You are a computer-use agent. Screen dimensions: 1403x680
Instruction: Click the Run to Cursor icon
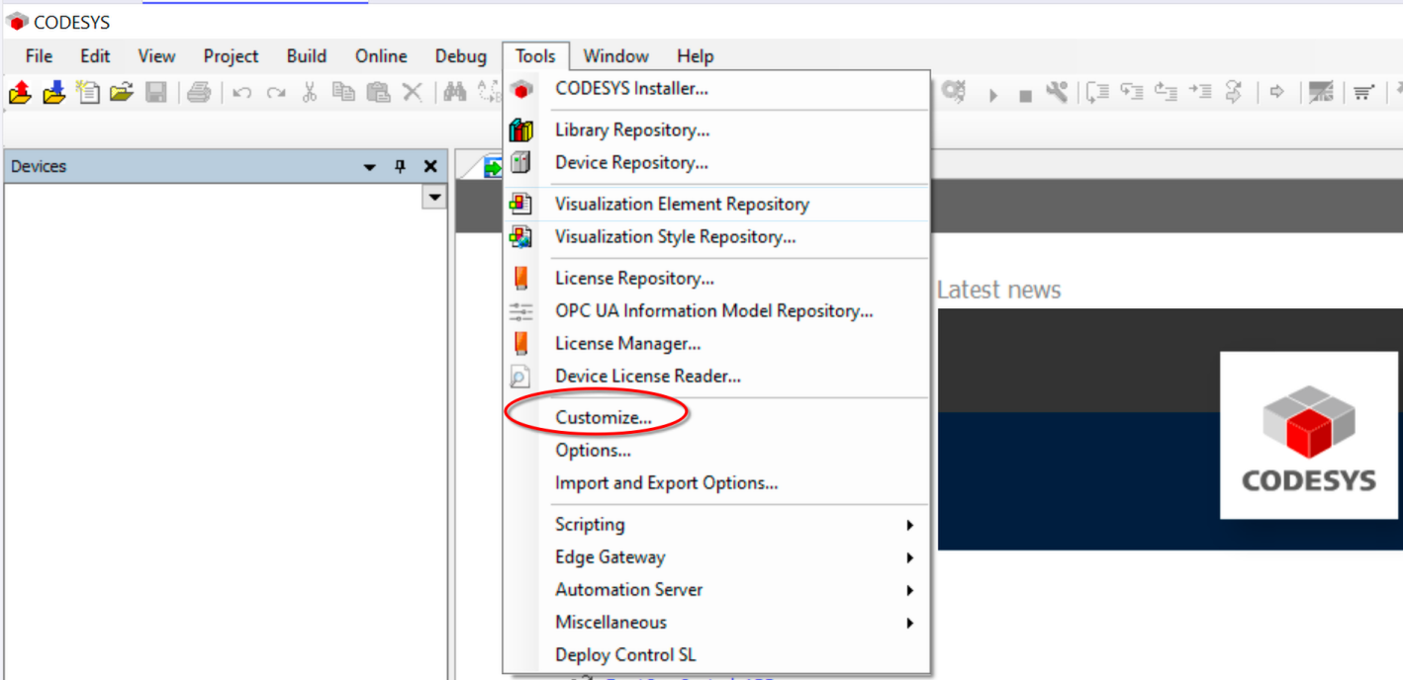1200,91
